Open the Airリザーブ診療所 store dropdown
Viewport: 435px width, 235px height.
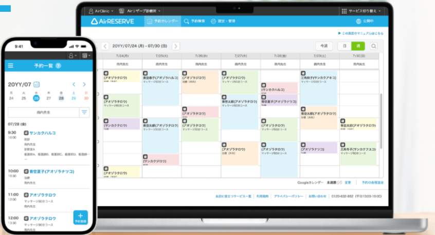(140, 10)
